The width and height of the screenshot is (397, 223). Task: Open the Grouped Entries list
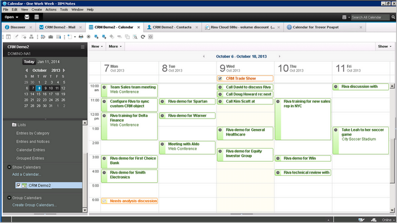click(30, 158)
